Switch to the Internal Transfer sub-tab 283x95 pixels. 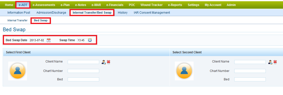[17, 20]
